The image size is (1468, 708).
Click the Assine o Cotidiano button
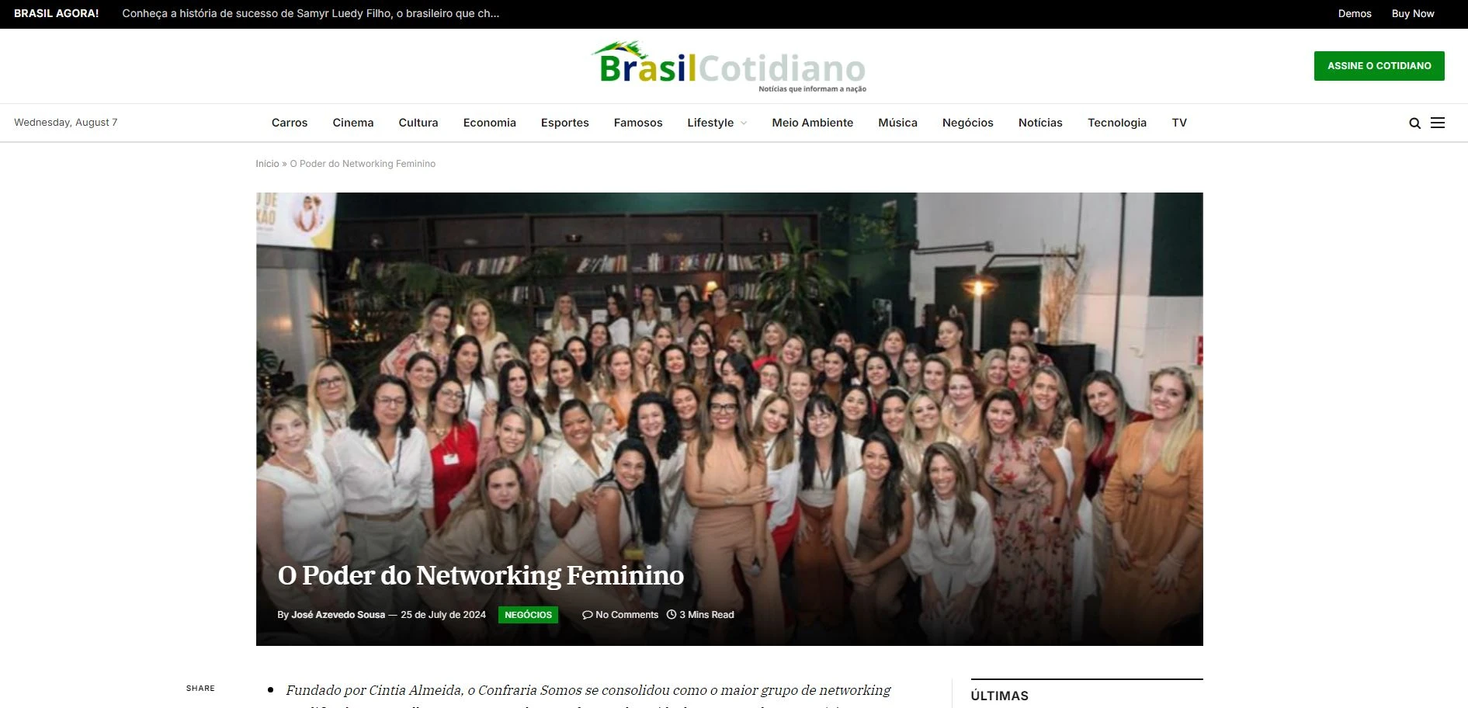[x=1379, y=66]
